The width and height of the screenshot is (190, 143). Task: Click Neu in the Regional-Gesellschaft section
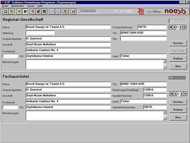coord(178,66)
